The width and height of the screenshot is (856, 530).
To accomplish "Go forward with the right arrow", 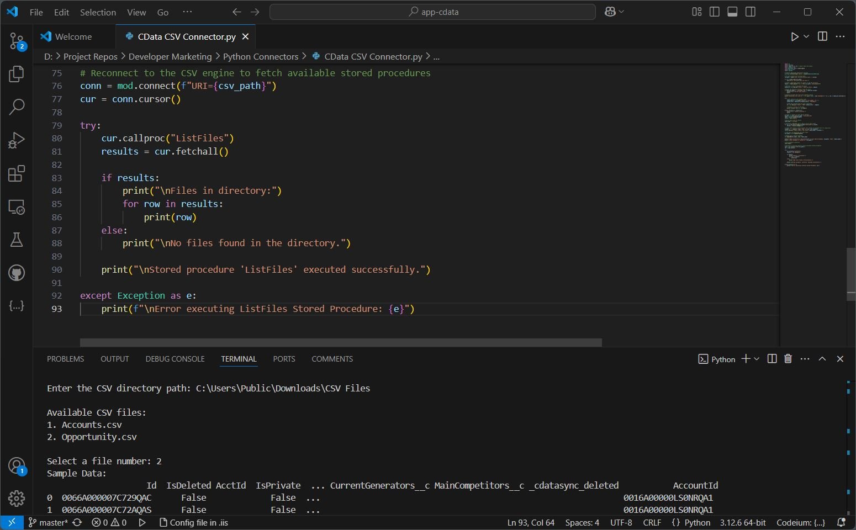I will coord(255,12).
